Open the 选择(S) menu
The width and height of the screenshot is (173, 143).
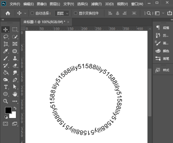[x=82, y=4]
